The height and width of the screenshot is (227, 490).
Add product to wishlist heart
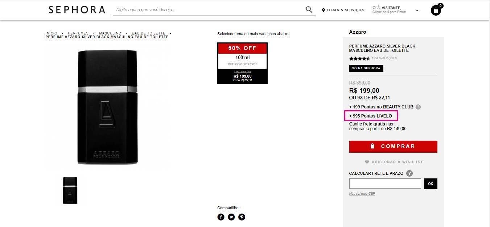click(367, 162)
